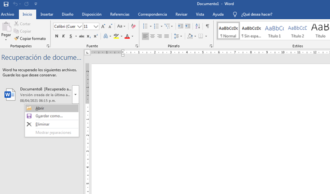The width and height of the screenshot is (330, 194).
Task: Open Fuente dialog launcher
Action: click(137, 46)
